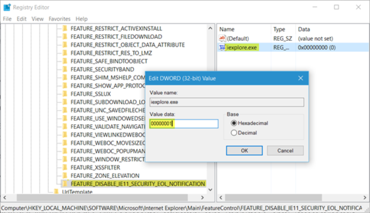Viewport: 370px width, 213px height.
Task: Open the Edit menu
Action: click(22, 19)
